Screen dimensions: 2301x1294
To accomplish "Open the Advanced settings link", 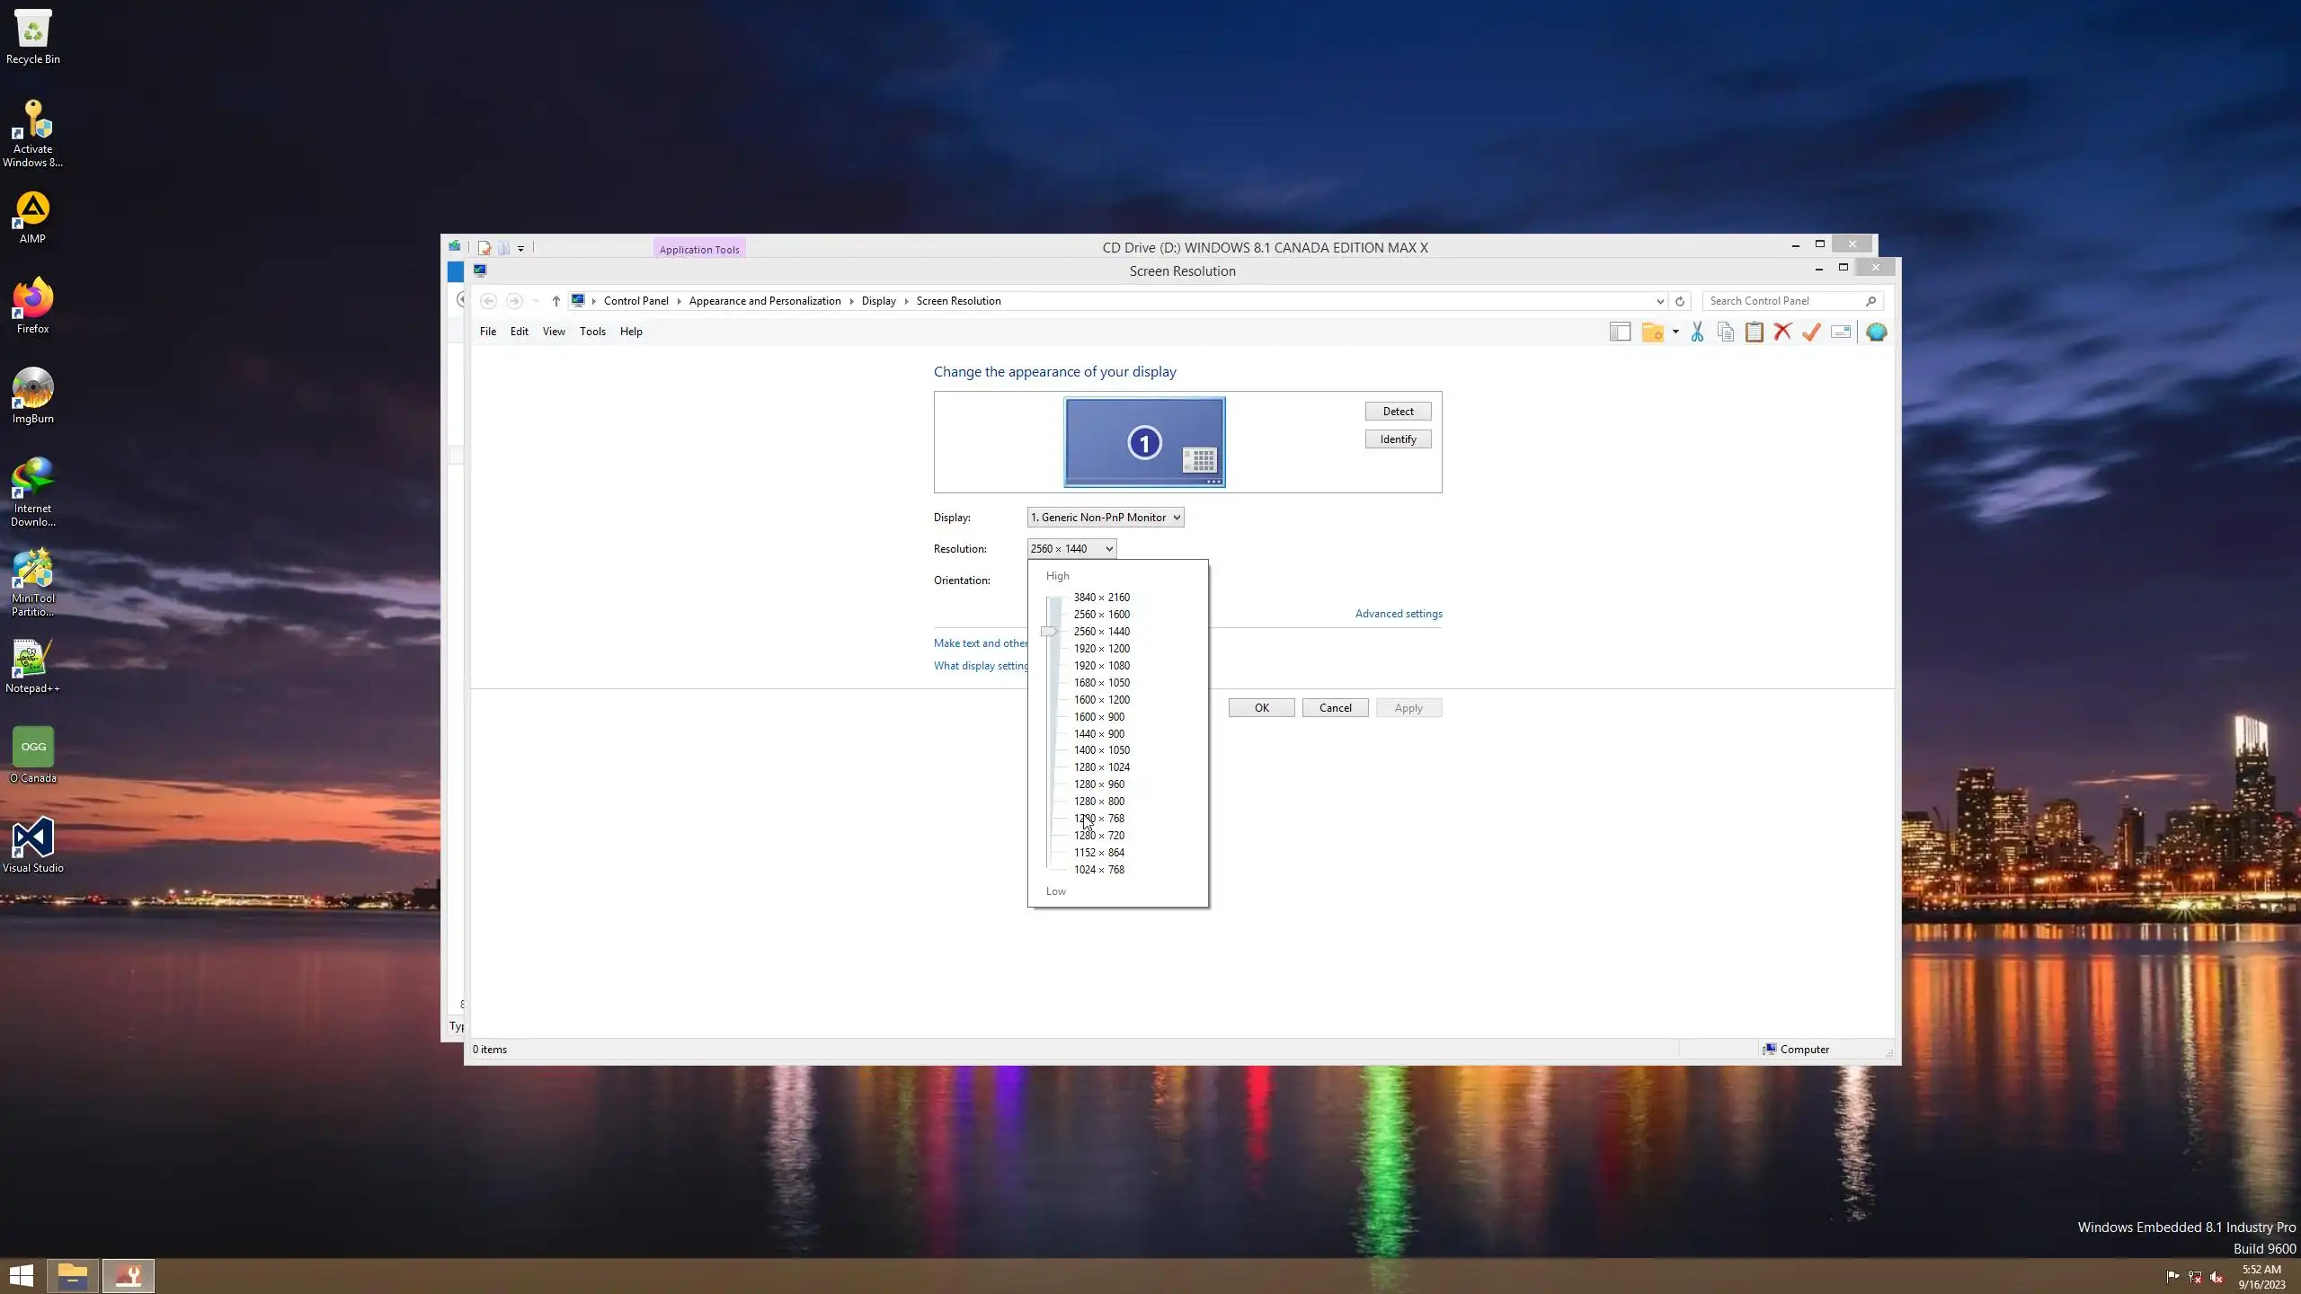I will click(1399, 614).
